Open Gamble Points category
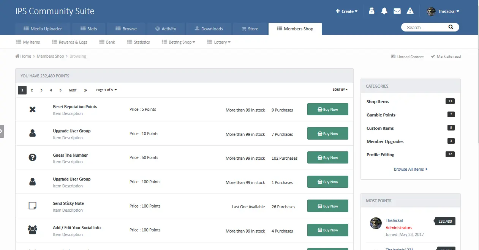Viewport: 479px width, 250px height. [381, 115]
